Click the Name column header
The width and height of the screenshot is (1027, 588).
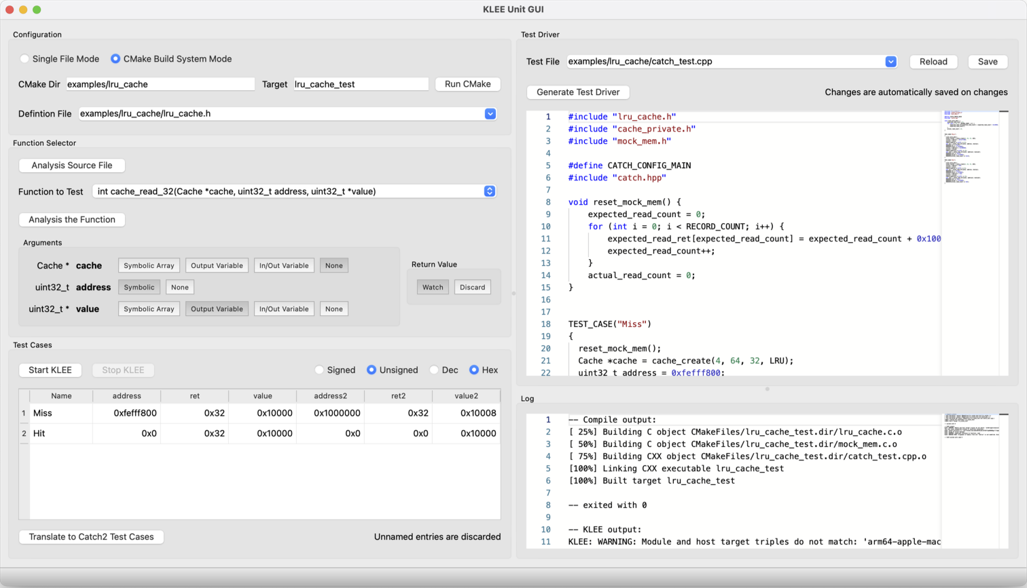(x=61, y=396)
